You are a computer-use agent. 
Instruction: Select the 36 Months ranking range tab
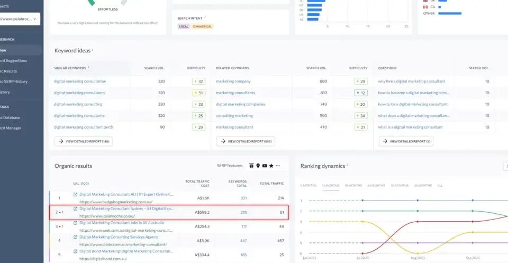pos(423,186)
